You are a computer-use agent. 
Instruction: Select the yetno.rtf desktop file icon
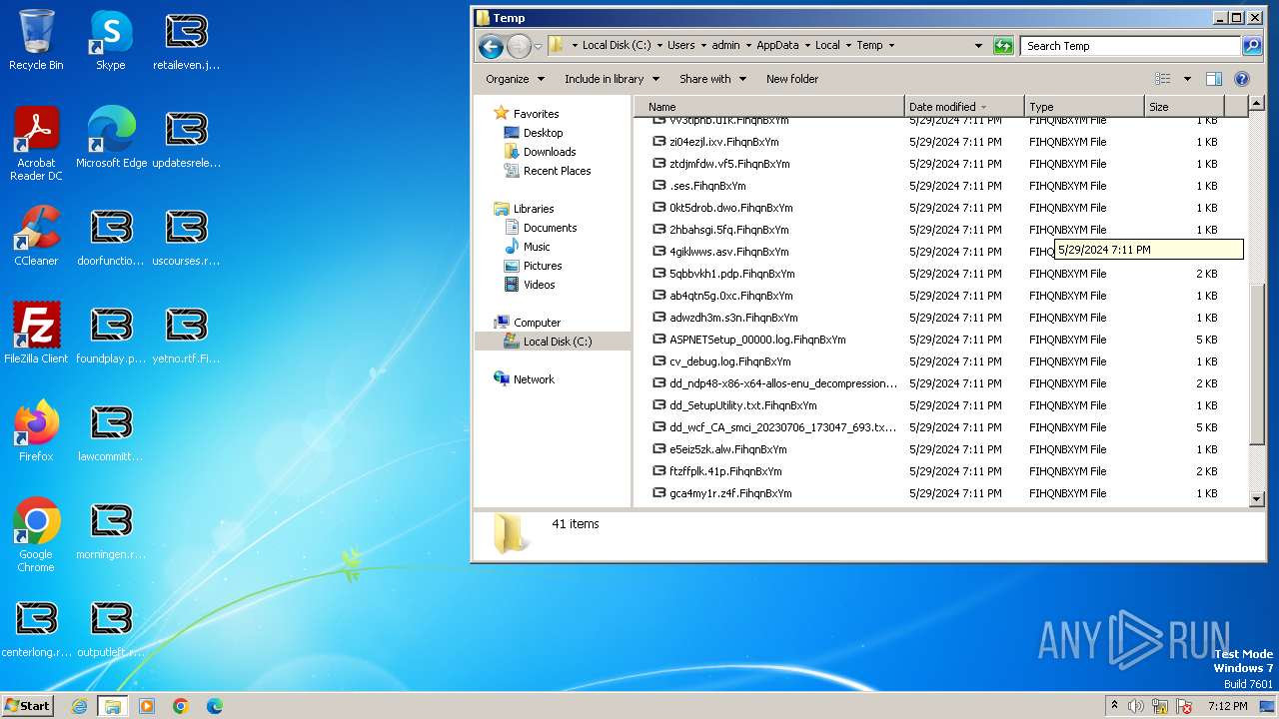point(186,334)
